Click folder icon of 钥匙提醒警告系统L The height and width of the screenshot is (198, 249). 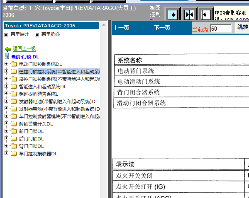click(14, 94)
